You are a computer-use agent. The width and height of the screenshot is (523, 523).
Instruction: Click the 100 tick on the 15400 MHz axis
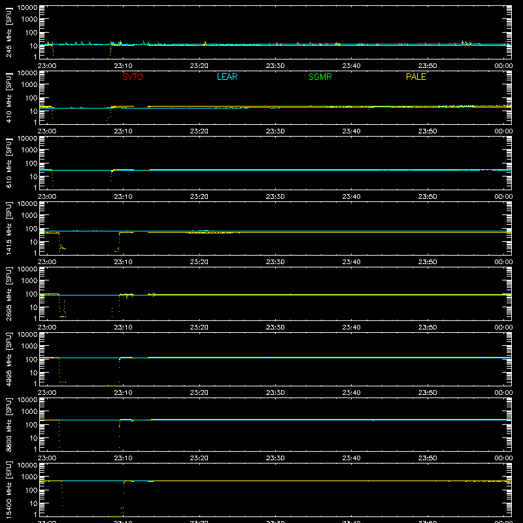31,490
